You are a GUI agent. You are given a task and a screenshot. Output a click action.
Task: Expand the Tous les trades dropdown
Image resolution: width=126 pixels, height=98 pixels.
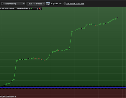(x=36, y=4)
